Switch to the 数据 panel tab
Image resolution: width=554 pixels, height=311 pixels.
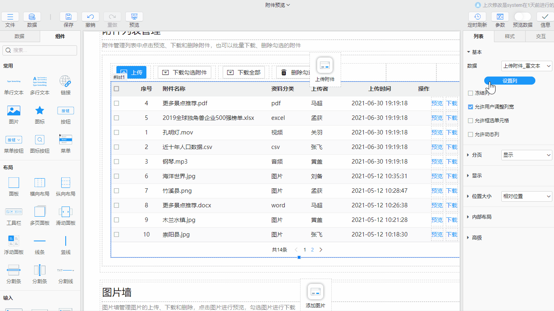[x=19, y=36]
